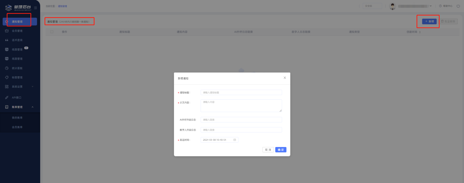Click the 取消 button in dialog
Image resolution: width=464 pixels, height=183 pixels.
pyautogui.click(x=268, y=150)
